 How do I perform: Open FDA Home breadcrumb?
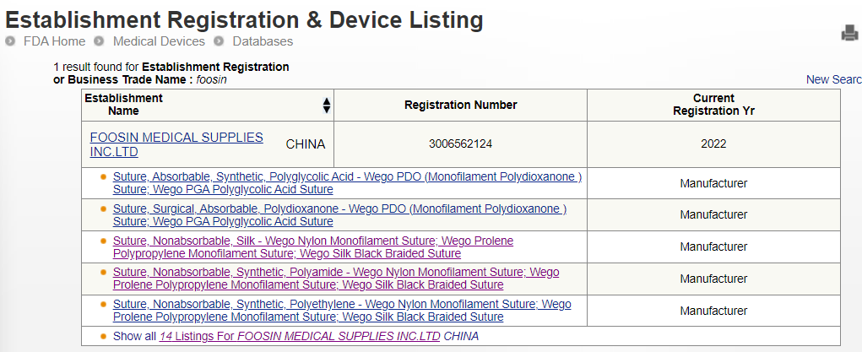coord(54,41)
